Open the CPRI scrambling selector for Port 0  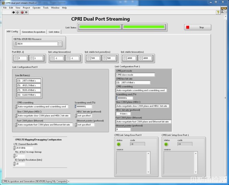[16, 106]
